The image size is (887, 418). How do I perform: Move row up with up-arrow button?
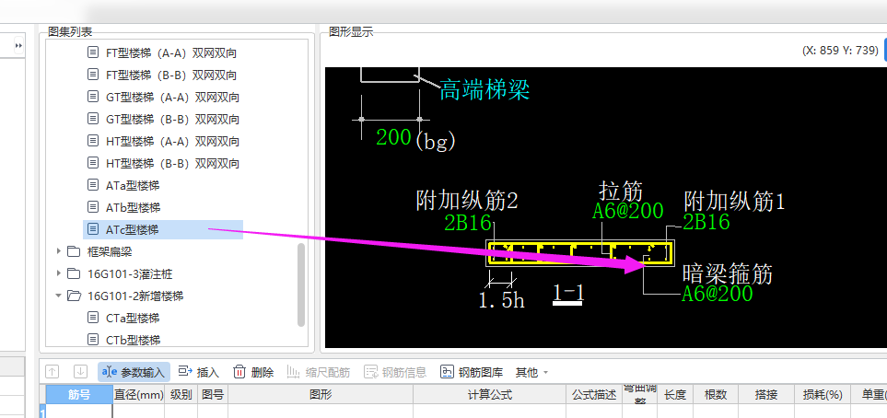point(53,372)
